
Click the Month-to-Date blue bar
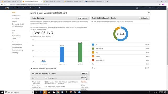point(62,54)
